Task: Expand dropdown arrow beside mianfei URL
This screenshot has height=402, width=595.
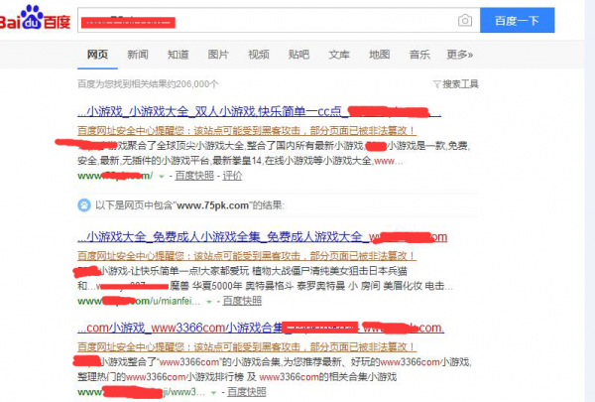Action: [209, 302]
